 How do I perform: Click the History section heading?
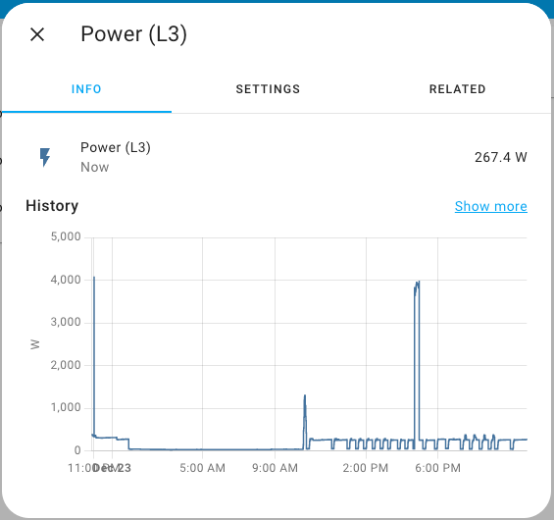52,206
